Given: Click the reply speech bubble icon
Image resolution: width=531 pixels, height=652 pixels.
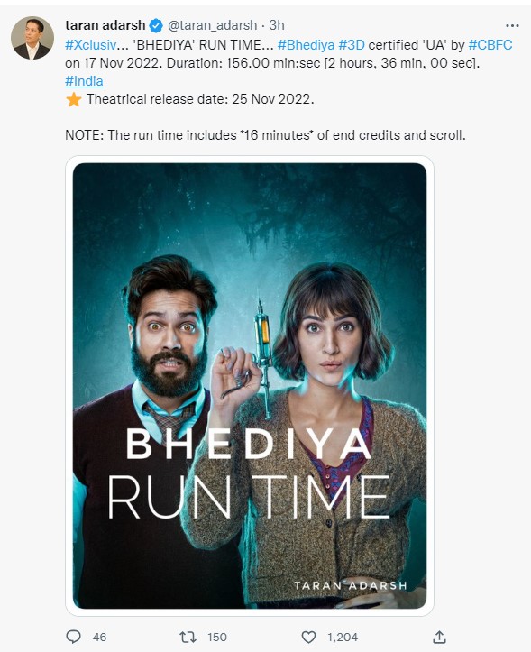Looking at the screenshot, I should 74,637.
